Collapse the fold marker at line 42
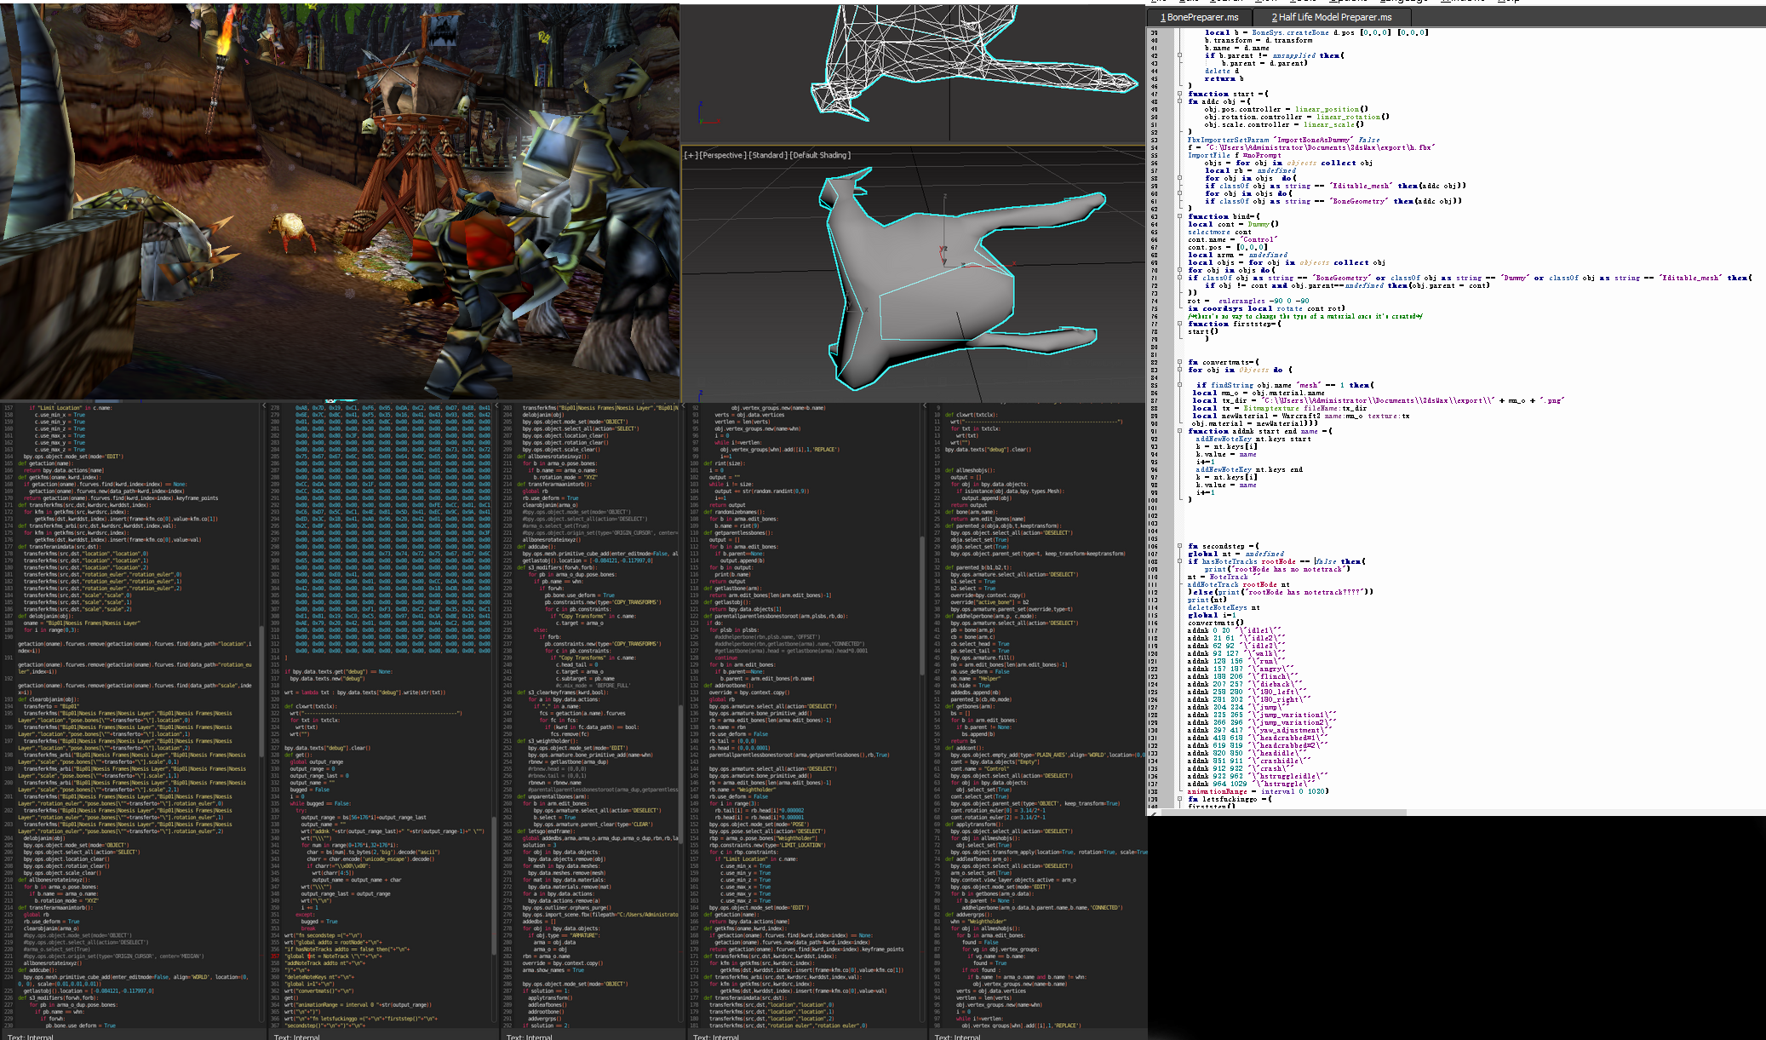 1179,55
